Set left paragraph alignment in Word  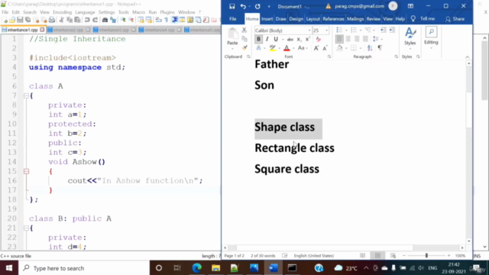coord(339,39)
